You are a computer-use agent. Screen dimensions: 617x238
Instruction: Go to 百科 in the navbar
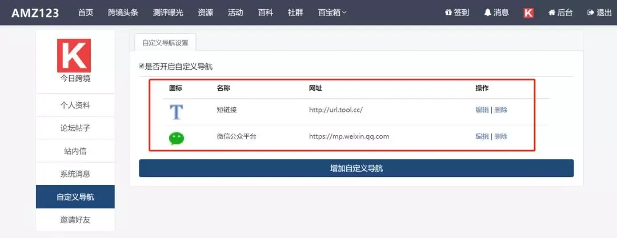click(x=266, y=13)
